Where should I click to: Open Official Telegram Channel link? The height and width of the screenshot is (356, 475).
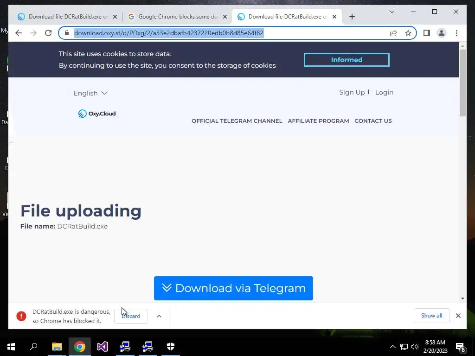click(x=237, y=121)
